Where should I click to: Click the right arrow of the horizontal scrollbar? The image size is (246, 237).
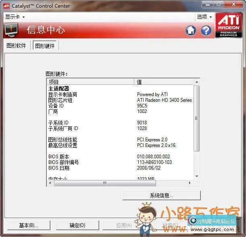(x=190, y=183)
